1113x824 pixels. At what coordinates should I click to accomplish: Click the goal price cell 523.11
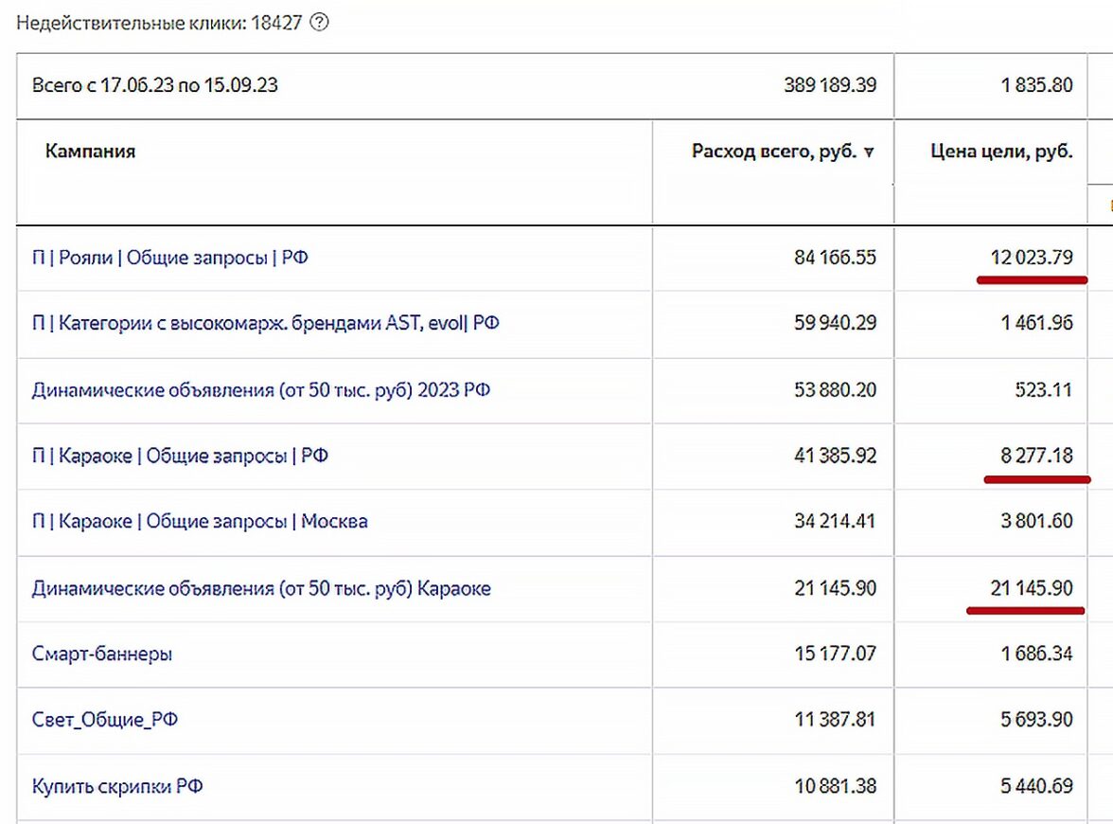(x=1044, y=390)
